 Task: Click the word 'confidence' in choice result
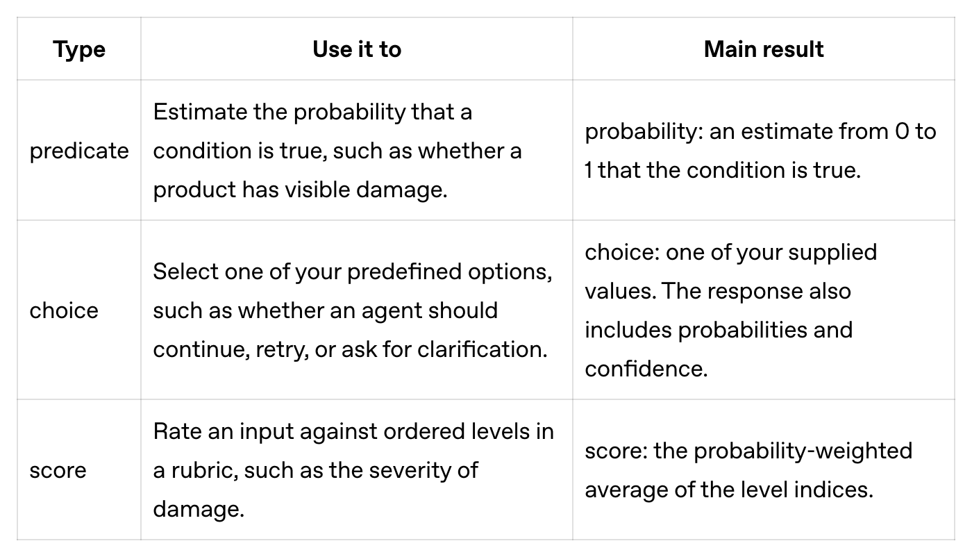click(646, 369)
